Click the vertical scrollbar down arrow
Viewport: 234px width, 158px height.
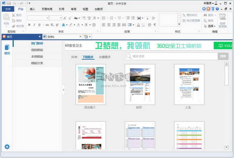tap(226, 148)
